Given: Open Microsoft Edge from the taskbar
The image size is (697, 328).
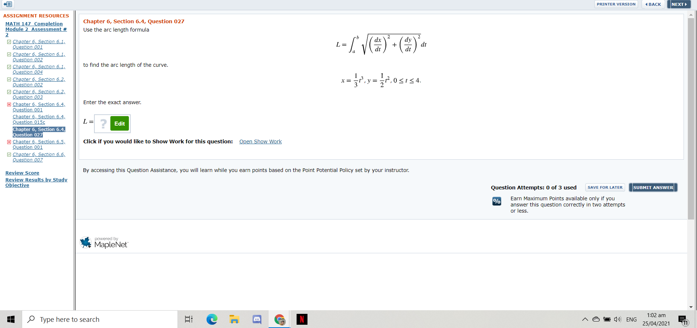Looking at the screenshot, I should click(212, 319).
